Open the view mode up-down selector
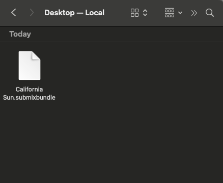Screen dimensions: 223x183 145,13
